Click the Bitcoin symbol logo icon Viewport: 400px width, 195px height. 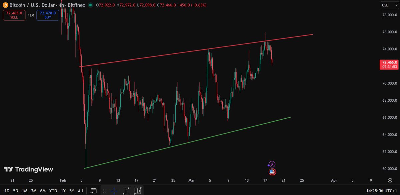(6, 5)
